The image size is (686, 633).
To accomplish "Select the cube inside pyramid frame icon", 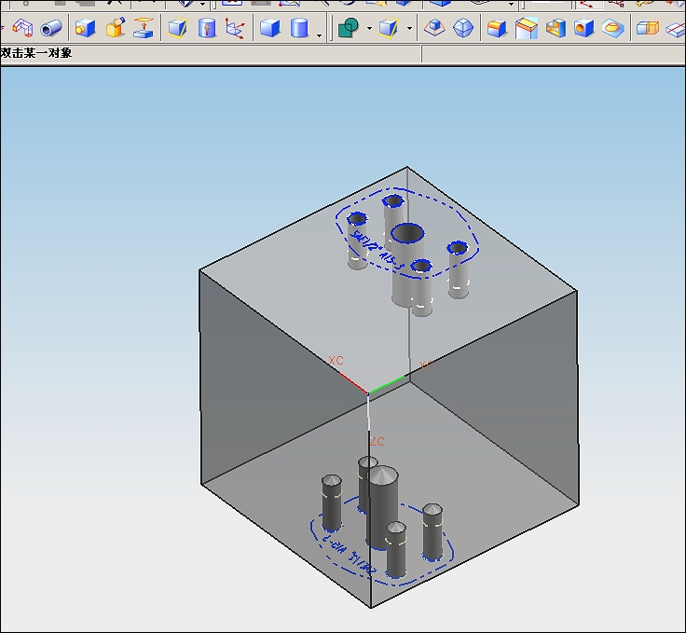I will click(x=434, y=29).
